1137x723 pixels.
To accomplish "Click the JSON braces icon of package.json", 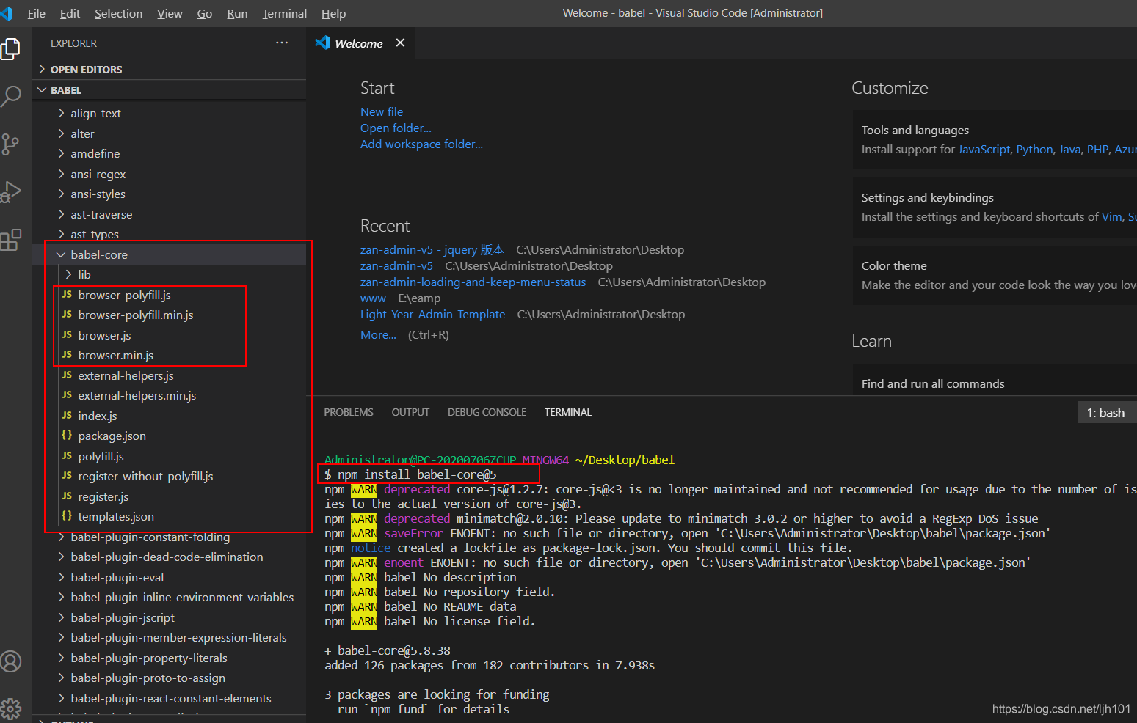I will point(67,436).
